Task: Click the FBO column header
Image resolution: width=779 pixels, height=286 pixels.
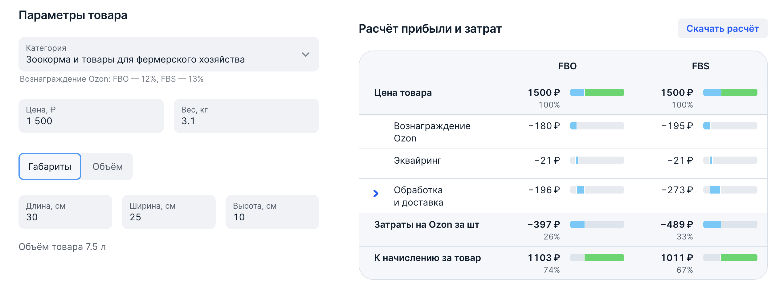Action: coord(567,66)
